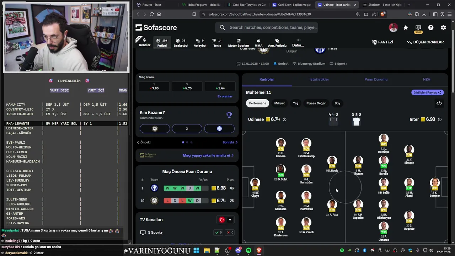
Task: Bookmark this page in browser
Action: tap(194, 14)
